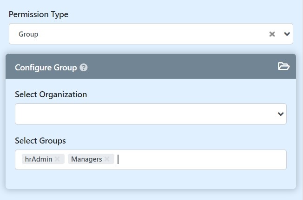
Task: Click the Select Groups label
Action: click(x=40, y=140)
